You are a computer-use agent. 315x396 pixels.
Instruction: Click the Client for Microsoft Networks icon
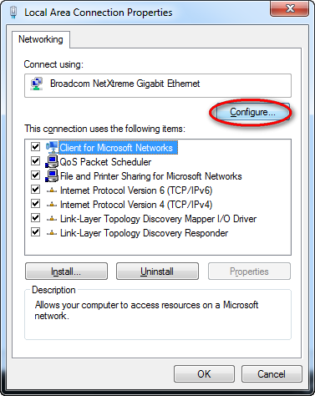point(52,147)
